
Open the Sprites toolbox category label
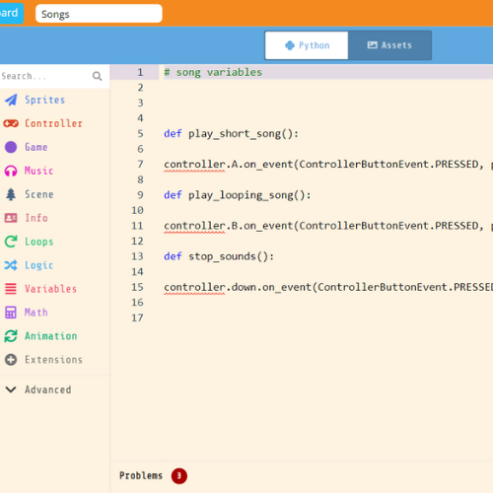[x=45, y=100]
